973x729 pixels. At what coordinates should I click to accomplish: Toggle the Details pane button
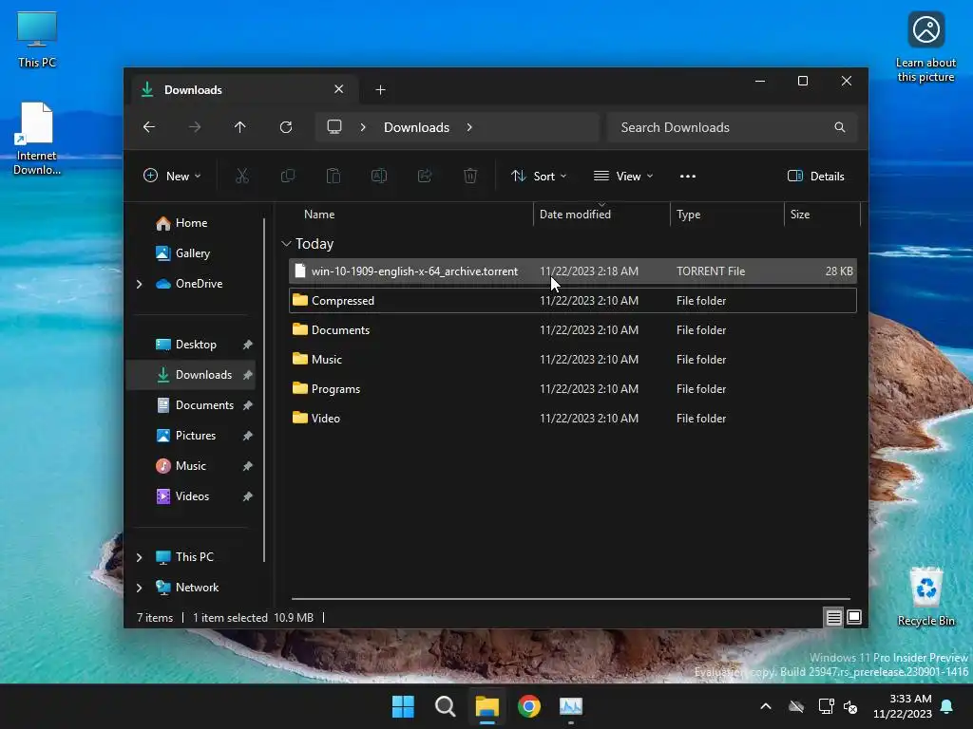[x=815, y=176]
